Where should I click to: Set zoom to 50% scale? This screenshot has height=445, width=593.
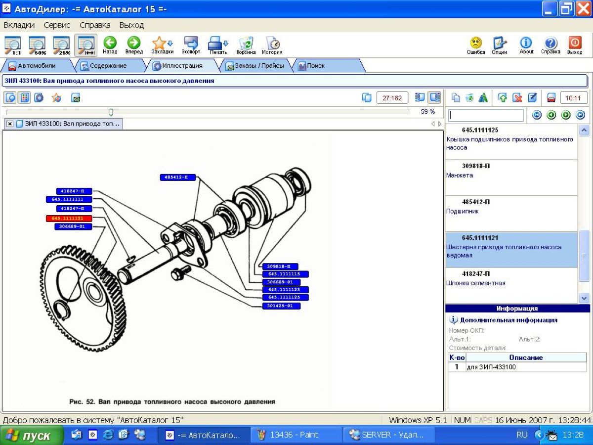coord(38,45)
